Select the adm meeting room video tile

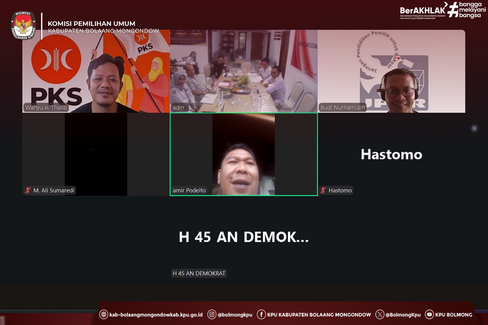(x=244, y=71)
